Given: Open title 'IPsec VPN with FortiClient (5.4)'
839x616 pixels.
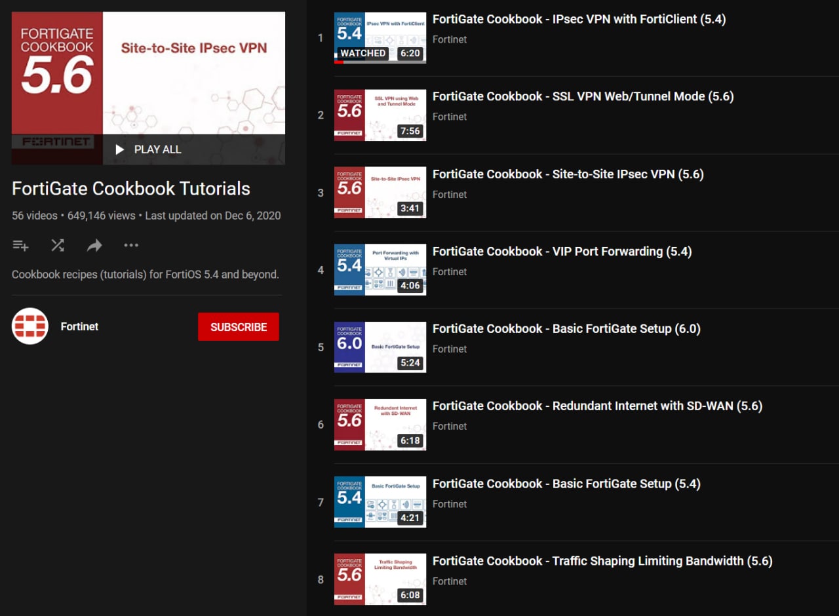Looking at the screenshot, I should tap(579, 19).
